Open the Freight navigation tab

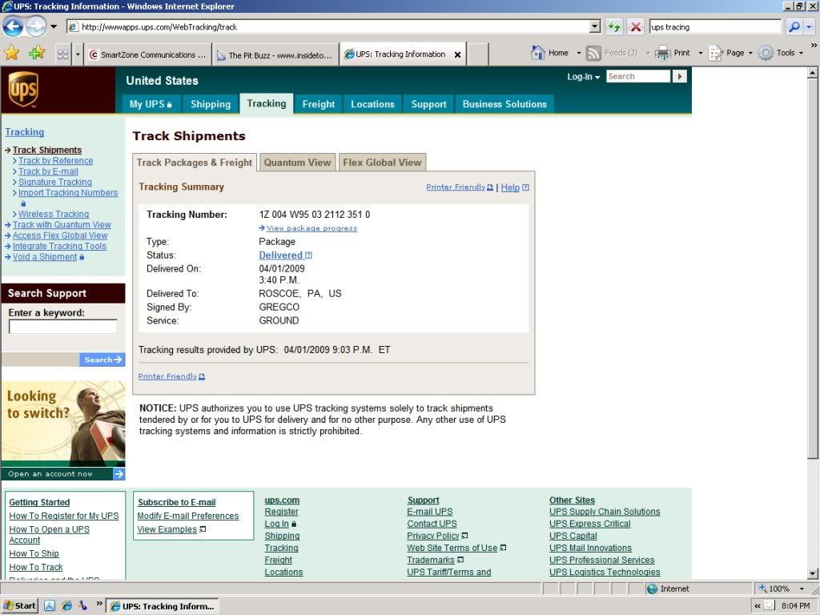(318, 104)
